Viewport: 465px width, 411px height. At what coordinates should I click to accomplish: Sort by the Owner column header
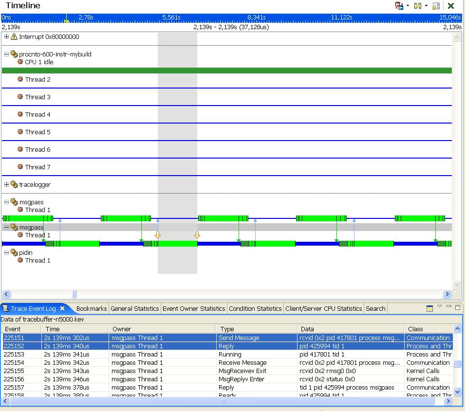(x=162, y=329)
